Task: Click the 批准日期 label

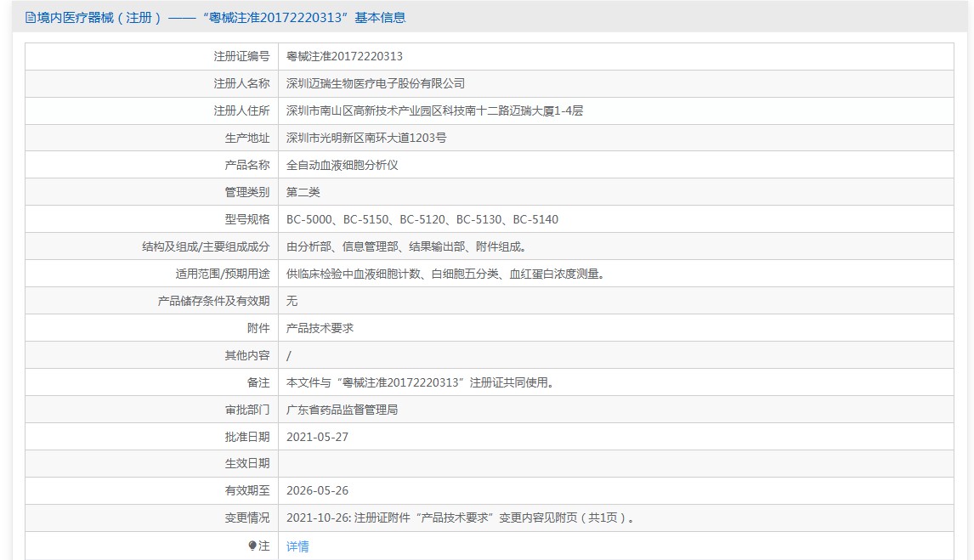Action: (x=247, y=437)
